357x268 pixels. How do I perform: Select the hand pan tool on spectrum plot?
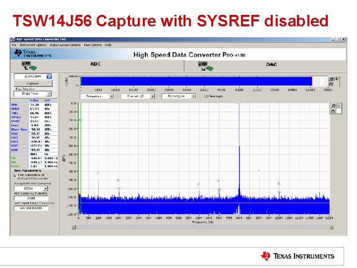pyautogui.click(x=333, y=111)
